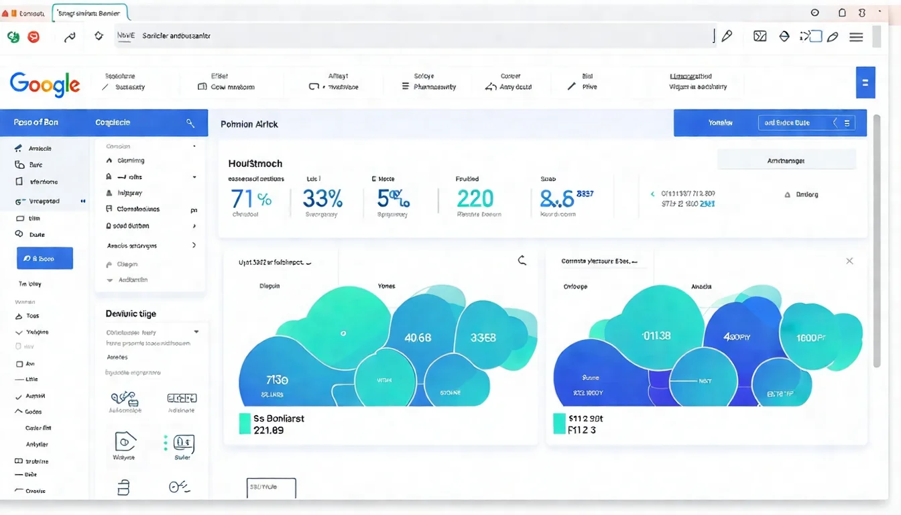Image resolution: width=901 pixels, height=515 pixels.
Task: Click the hamburger menu icon on the toolbar
Action: click(x=855, y=36)
